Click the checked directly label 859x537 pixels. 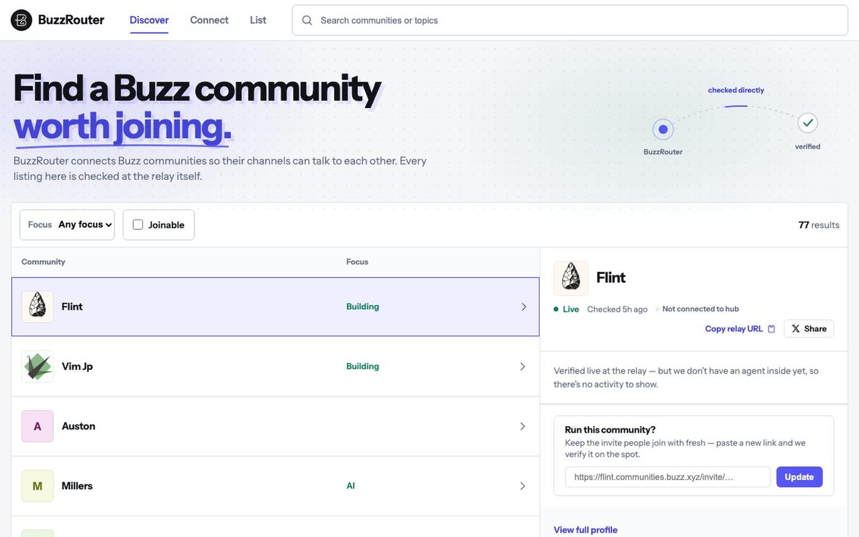click(x=736, y=90)
